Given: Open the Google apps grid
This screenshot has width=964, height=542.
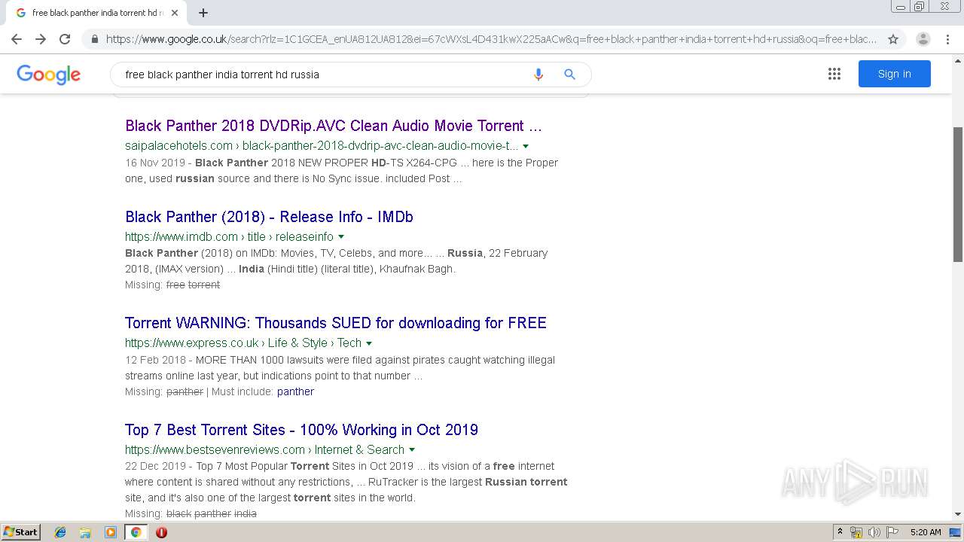Looking at the screenshot, I should coord(834,74).
